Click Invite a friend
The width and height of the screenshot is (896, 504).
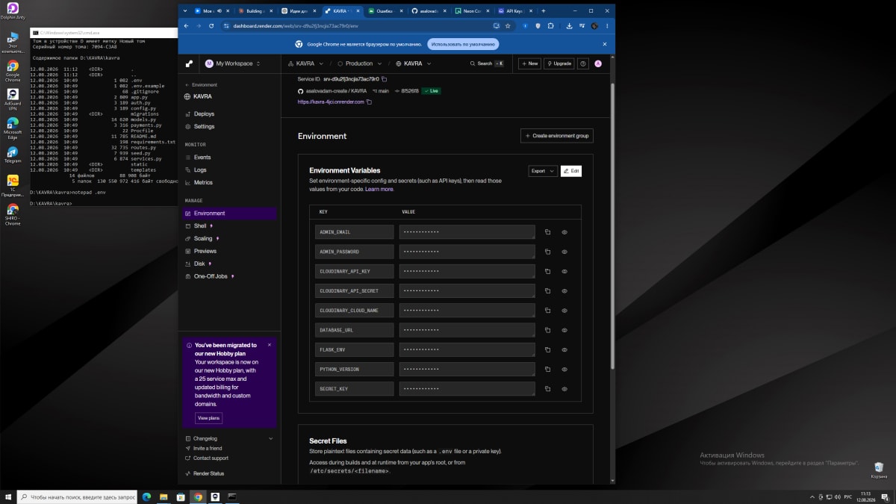[208, 448]
